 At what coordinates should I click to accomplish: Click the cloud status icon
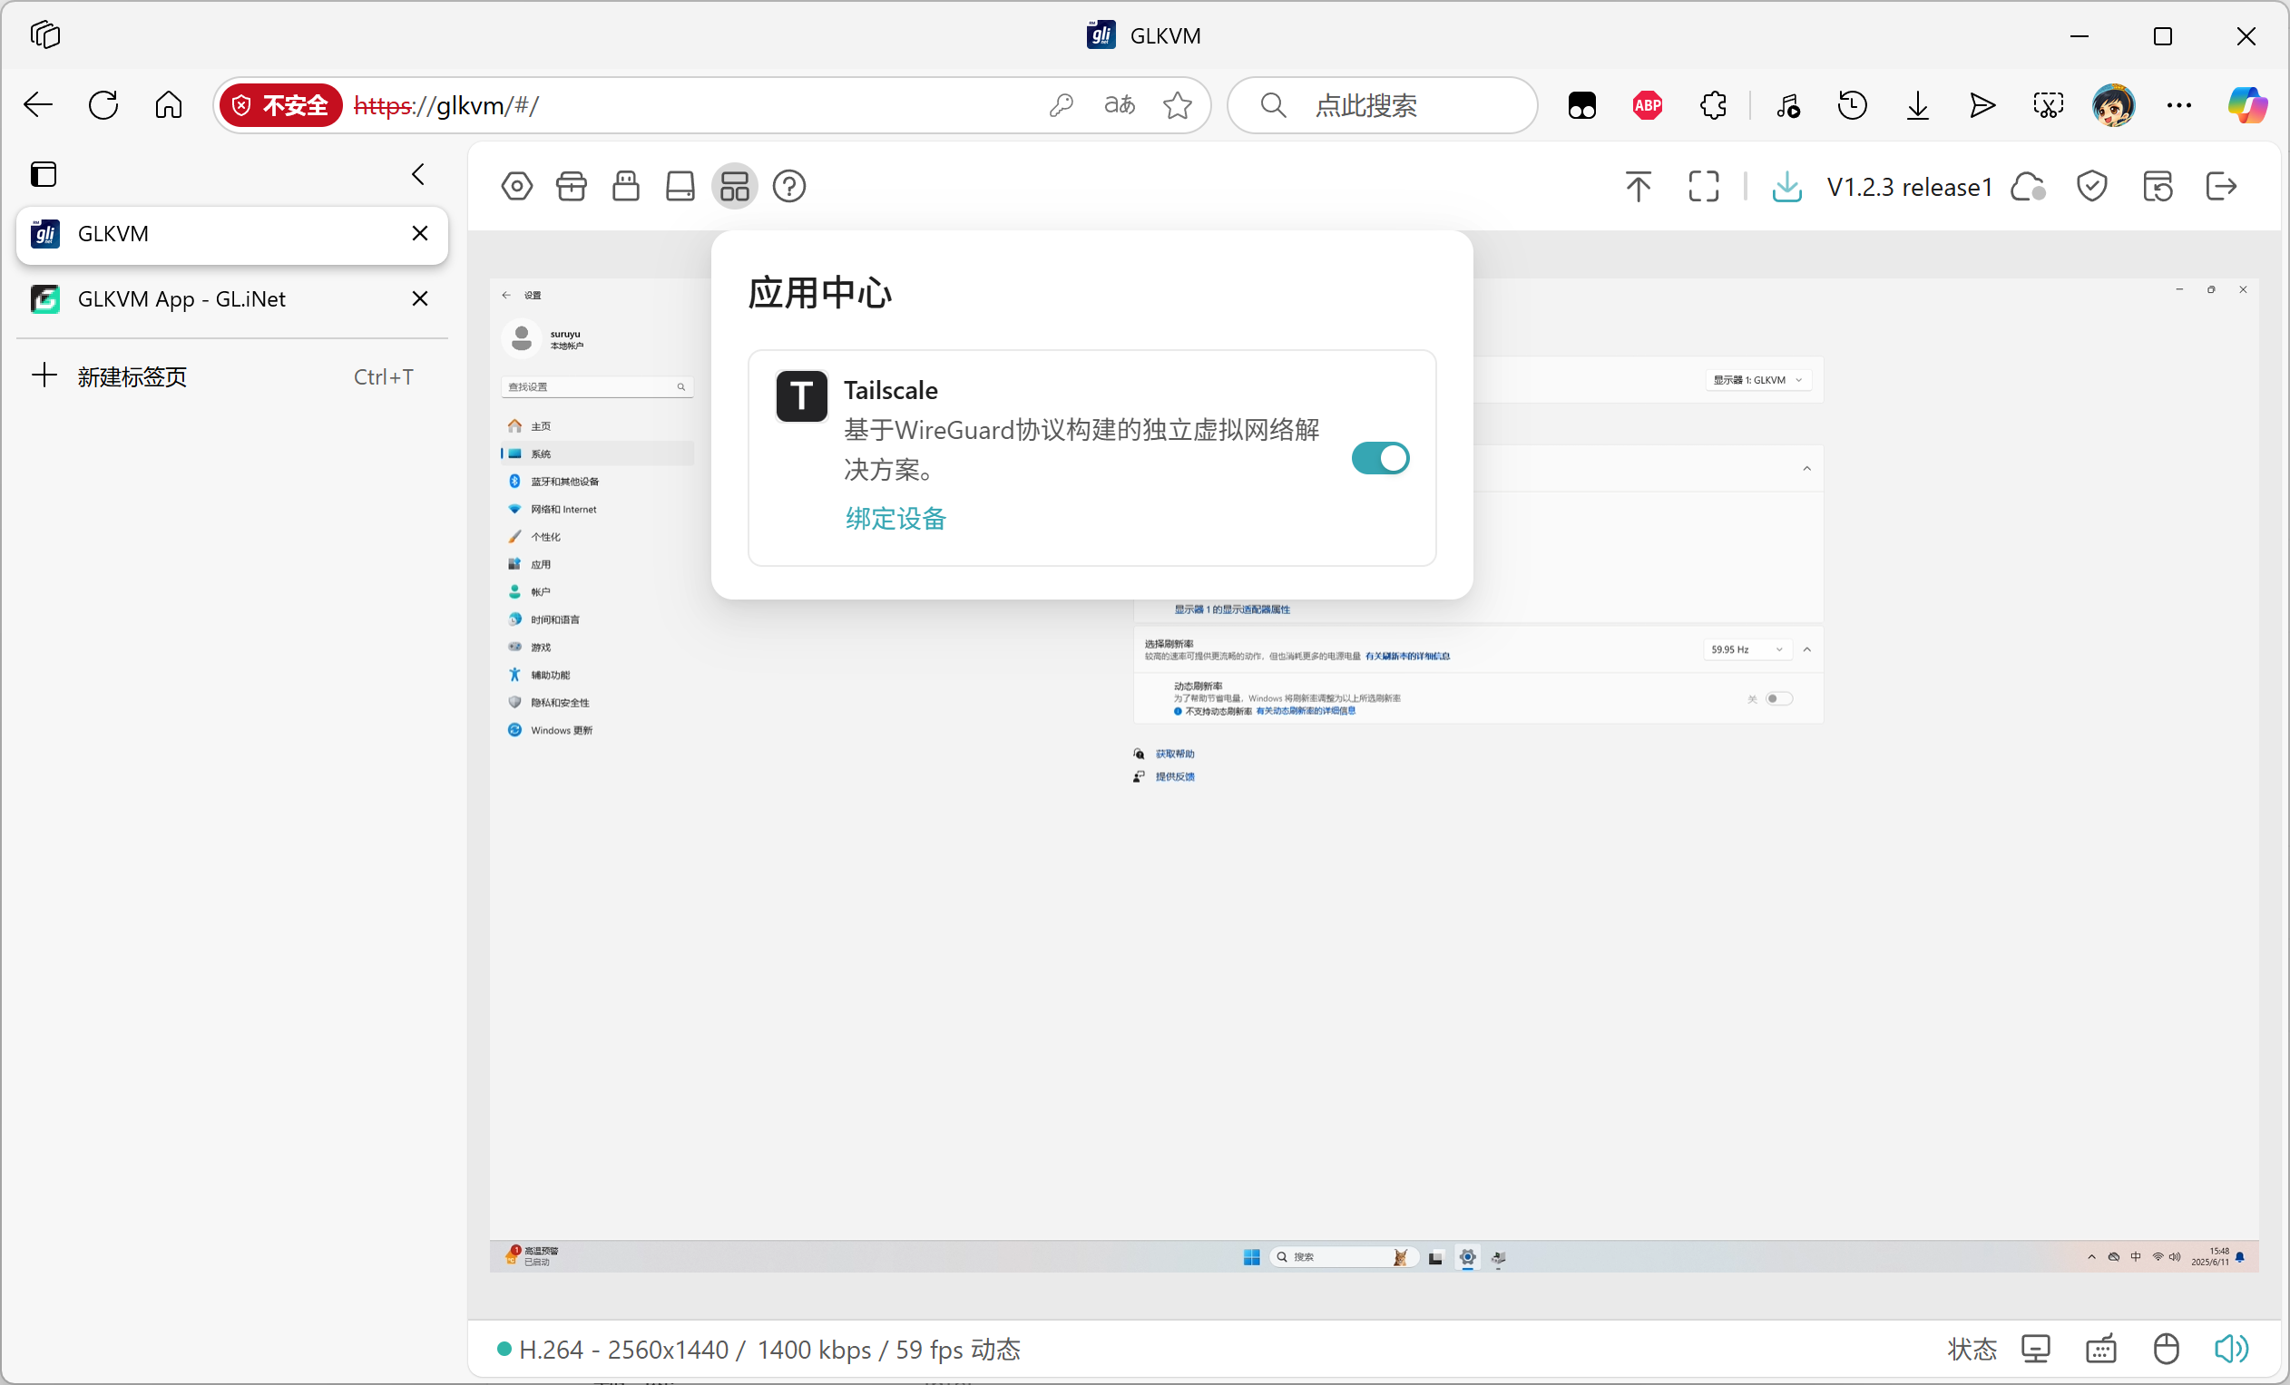coord(2028,187)
